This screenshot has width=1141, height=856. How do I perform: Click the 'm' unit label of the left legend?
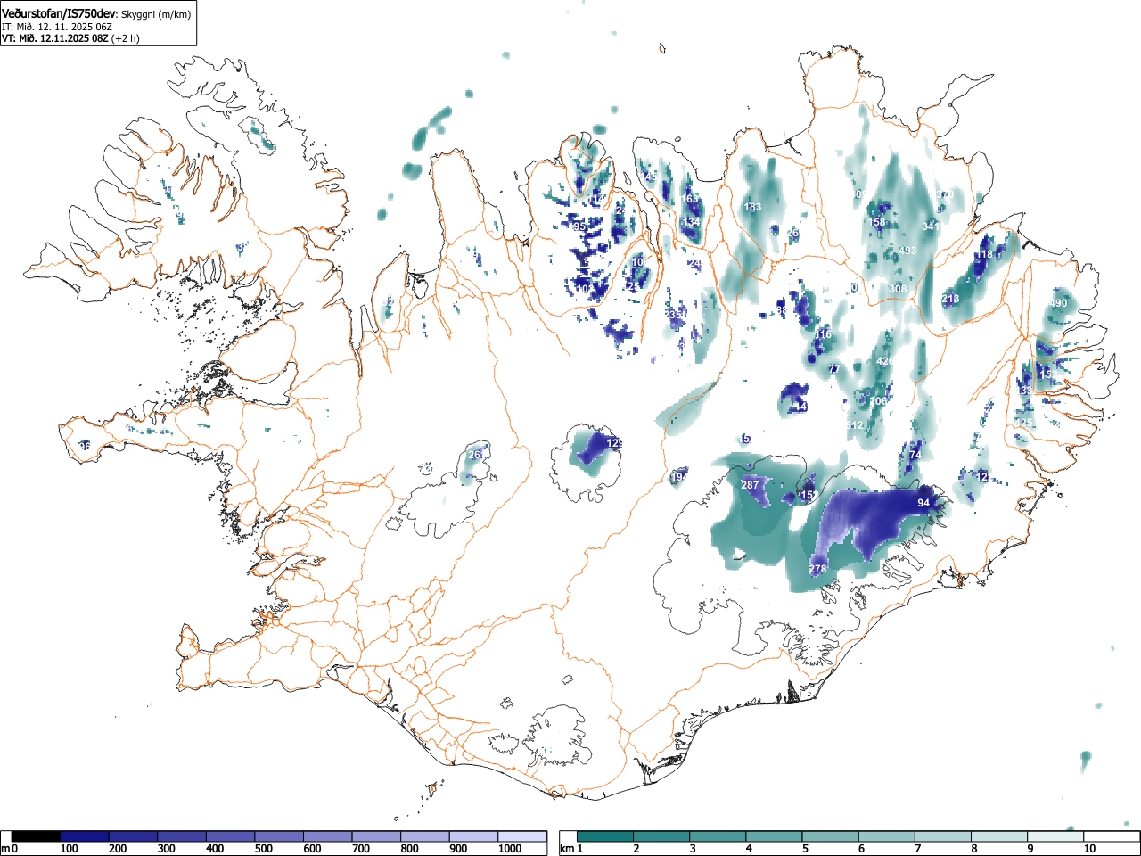coord(5,849)
